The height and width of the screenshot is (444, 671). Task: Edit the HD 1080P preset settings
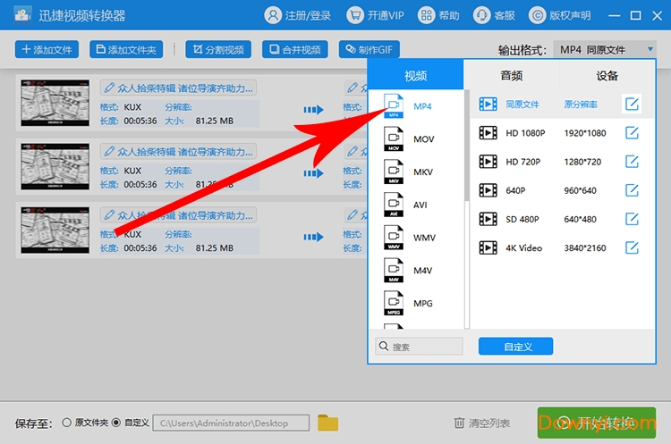632,133
